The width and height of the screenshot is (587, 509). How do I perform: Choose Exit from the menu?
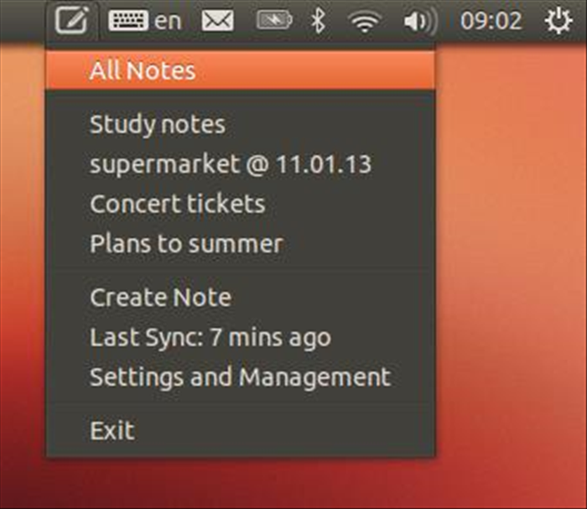pos(241,430)
